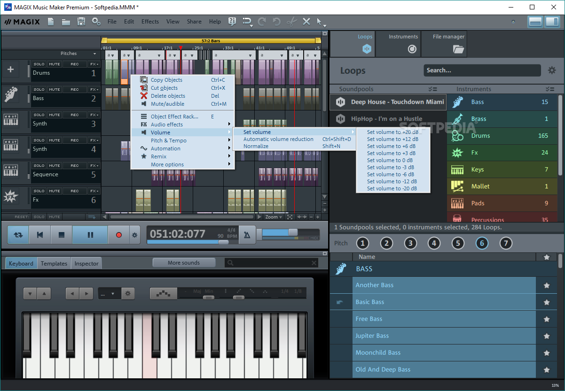The width and height of the screenshot is (565, 391).
Task: Save the project with the floppy disk icon
Action: pyautogui.click(x=81, y=22)
